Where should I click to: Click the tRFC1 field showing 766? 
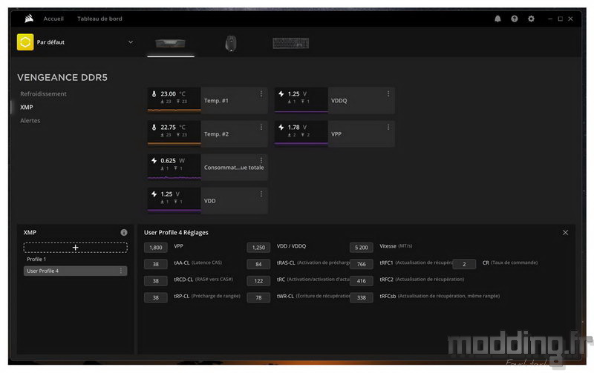pyautogui.click(x=362, y=264)
